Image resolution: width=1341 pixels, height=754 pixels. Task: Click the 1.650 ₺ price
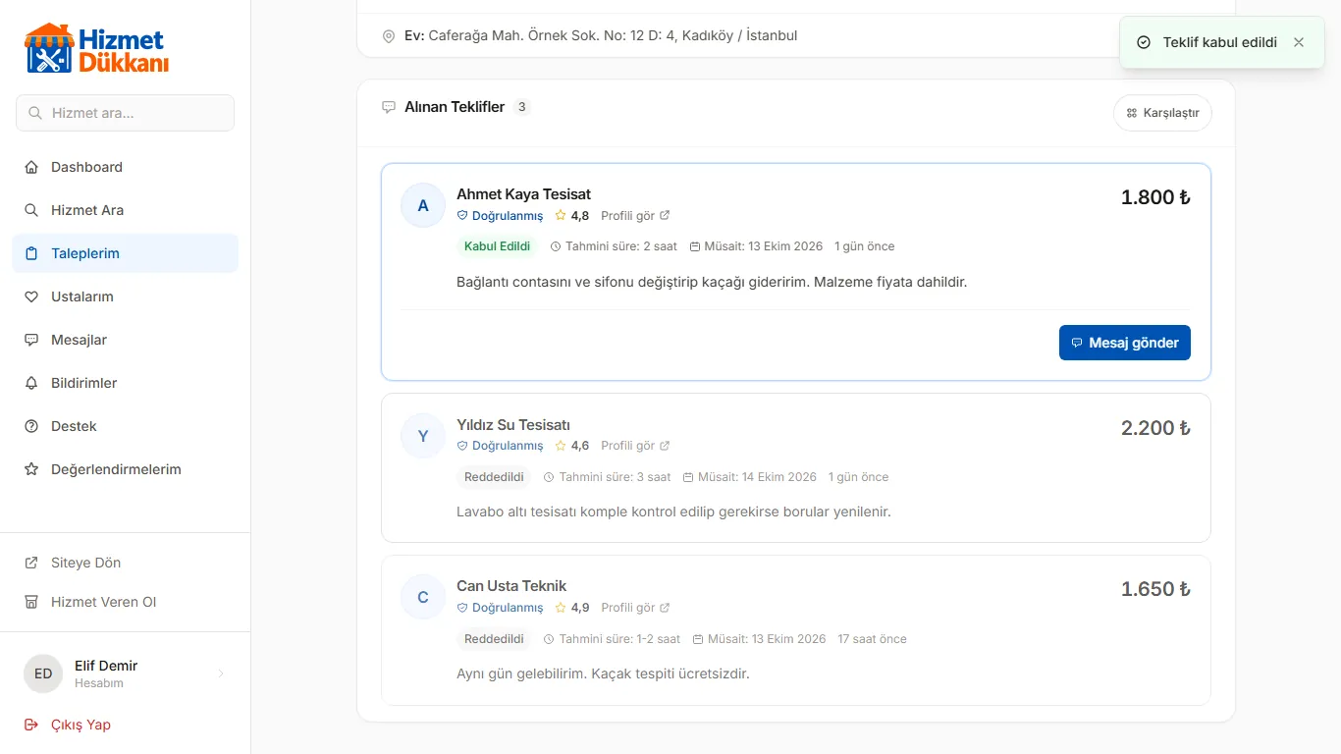[x=1155, y=589]
